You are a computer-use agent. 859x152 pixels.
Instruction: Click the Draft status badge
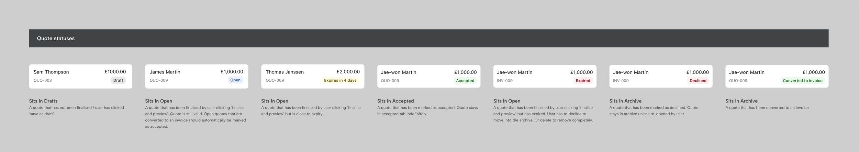tap(118, 80)
